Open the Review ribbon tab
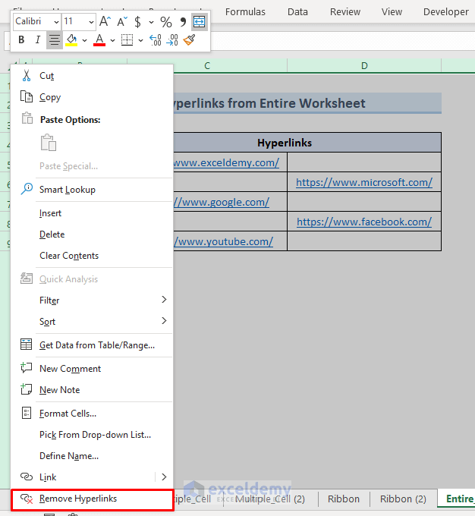This screenshot has height=516, width=475. point(345,12)
